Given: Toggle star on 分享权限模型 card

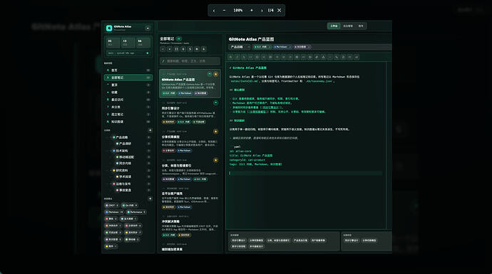Looking at the screenshot, I should point(216,132).
